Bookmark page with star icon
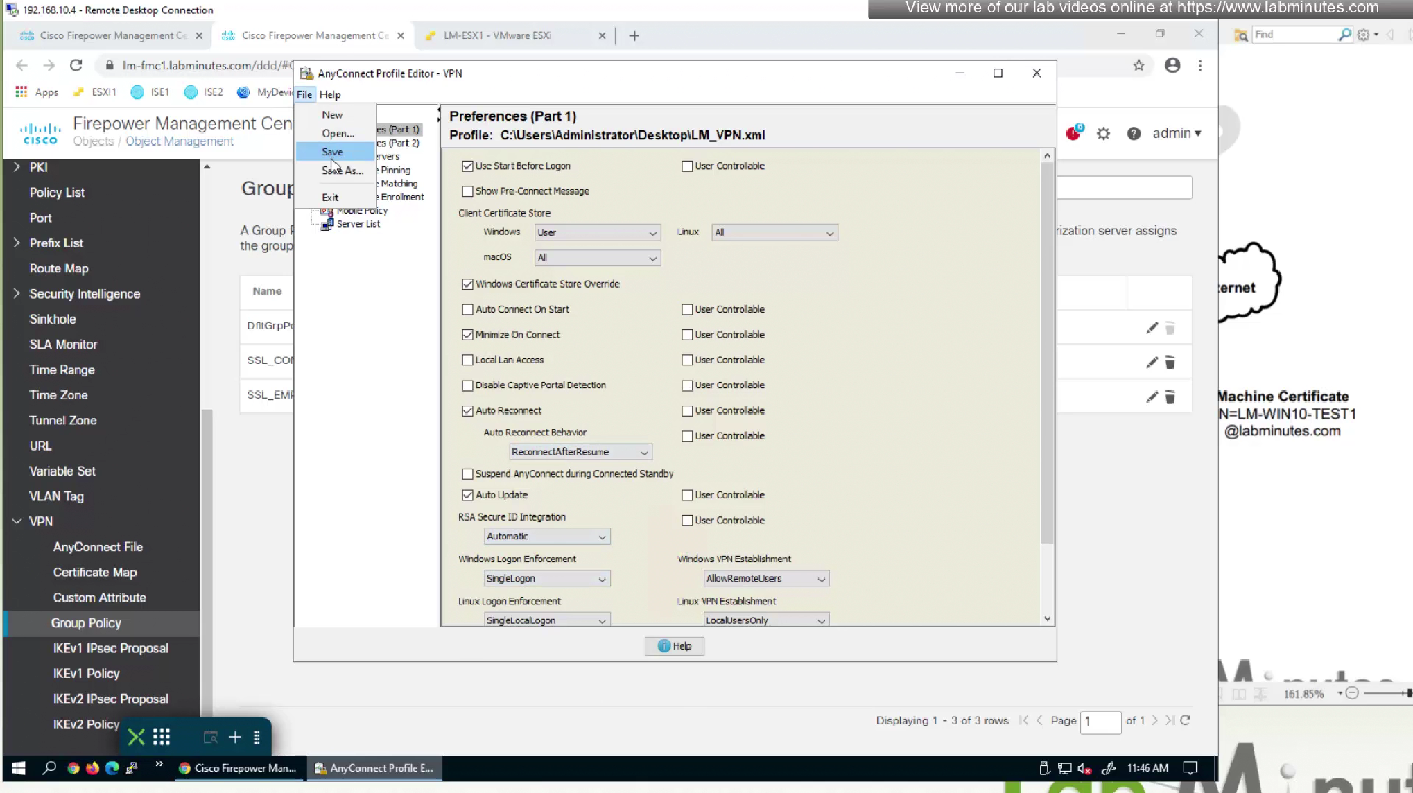Viewport: 1413px width, 793px height. [1138, 65]
